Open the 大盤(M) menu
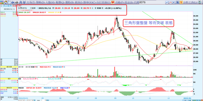 50,2
